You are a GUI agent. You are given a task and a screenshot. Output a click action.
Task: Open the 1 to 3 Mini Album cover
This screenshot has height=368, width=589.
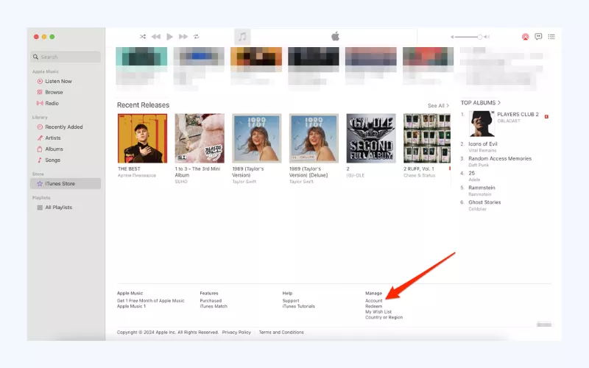tap(200, 138)
